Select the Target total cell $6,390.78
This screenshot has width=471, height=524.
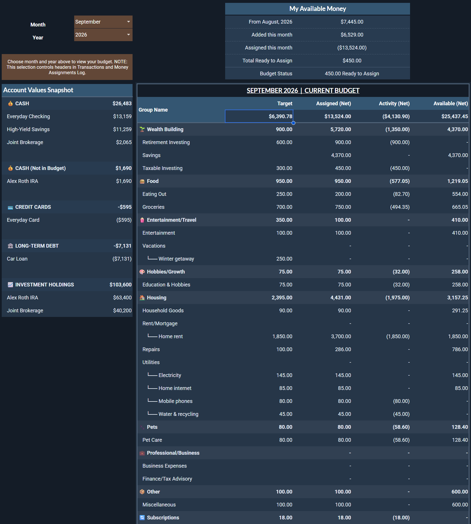click(259, 116)
